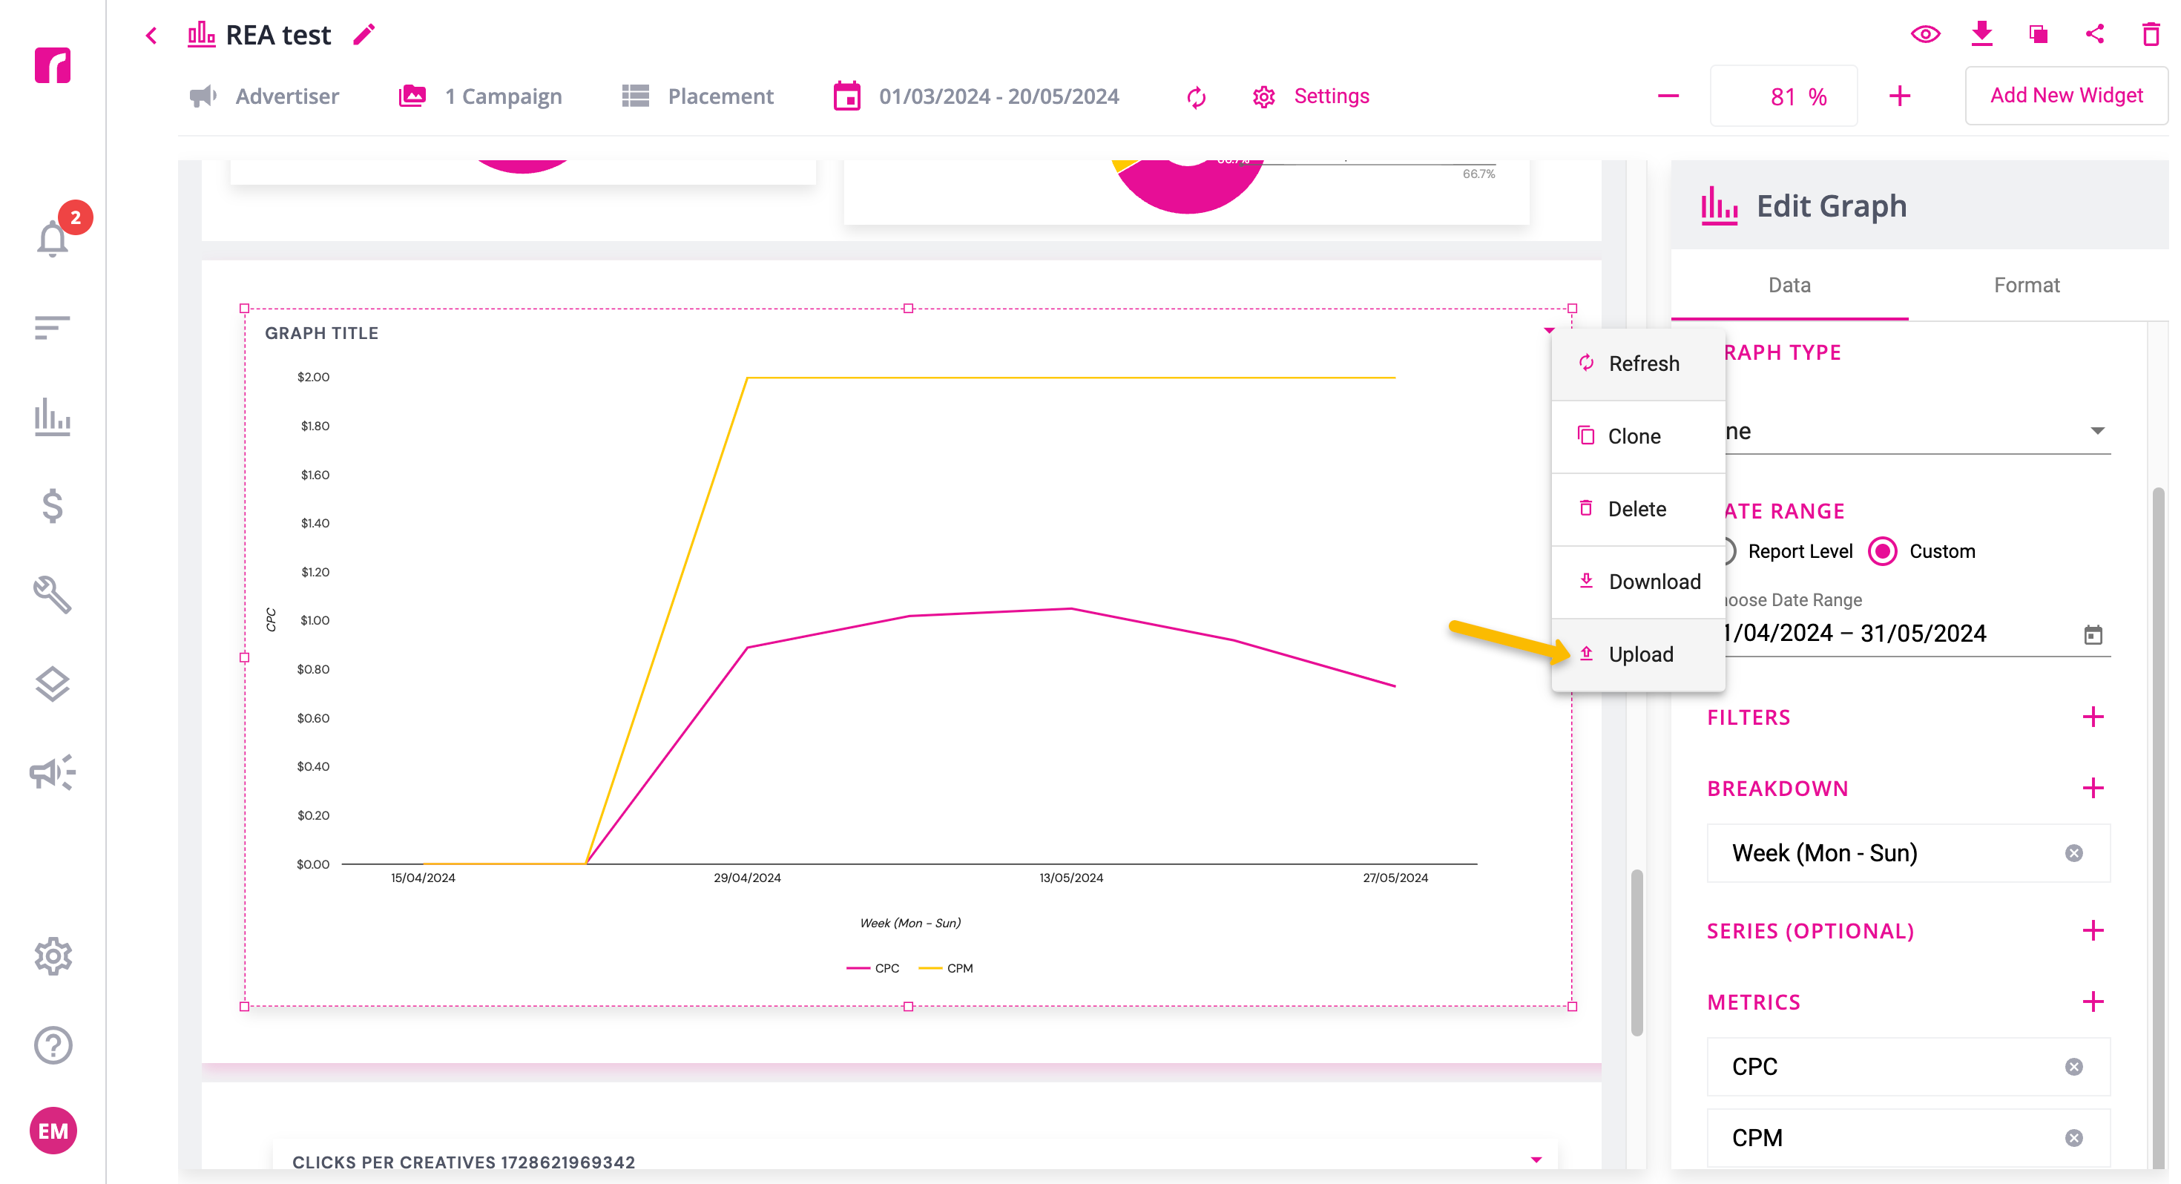Open report date range 01/03/2024 - 20/05/2024
The width and height of the screenshot is (2181, 1184).
(x=976, y=96)
